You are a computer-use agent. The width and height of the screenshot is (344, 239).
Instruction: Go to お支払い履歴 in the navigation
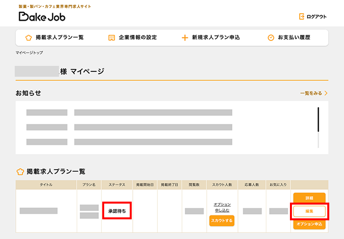pos(294,37)
